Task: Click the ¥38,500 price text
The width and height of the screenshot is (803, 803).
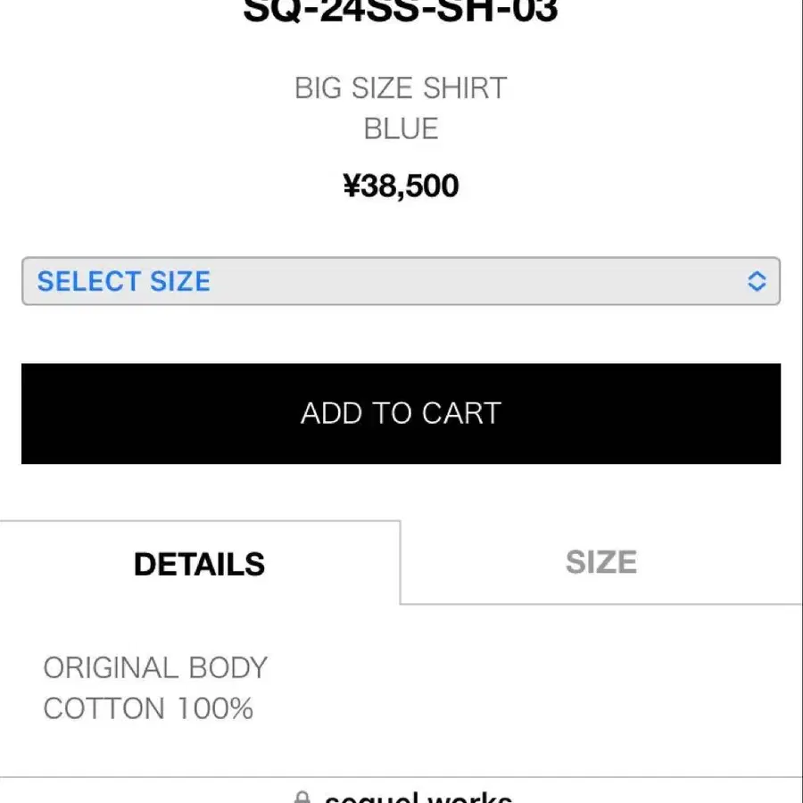Action: point(401,186)
